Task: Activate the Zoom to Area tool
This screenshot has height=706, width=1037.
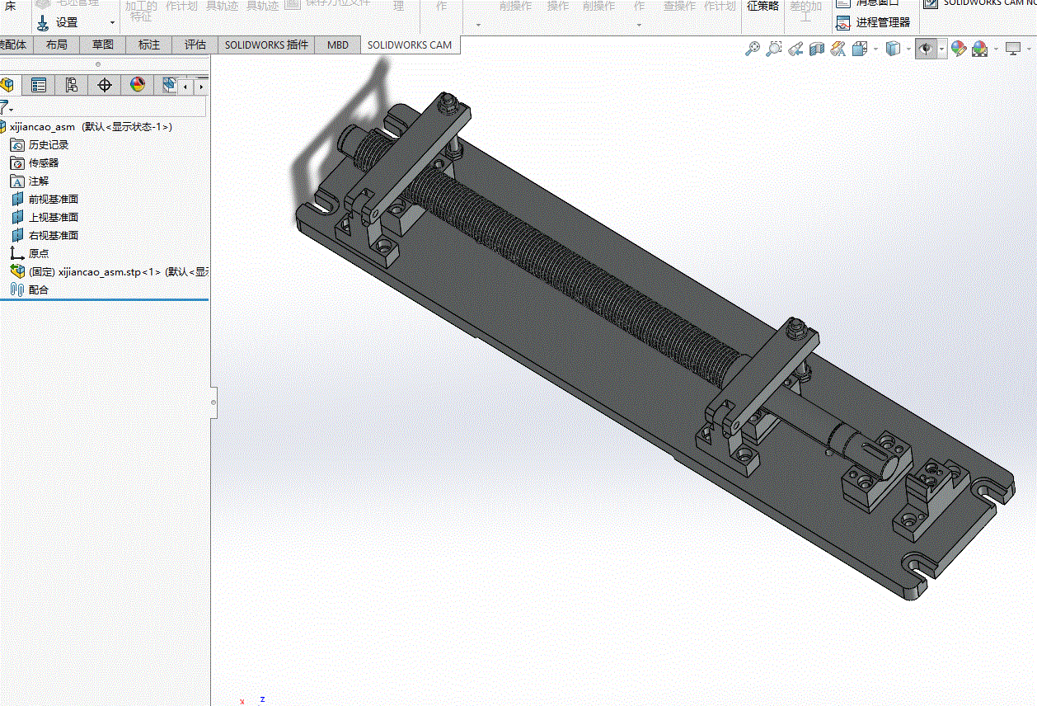Action: (773, 49)
